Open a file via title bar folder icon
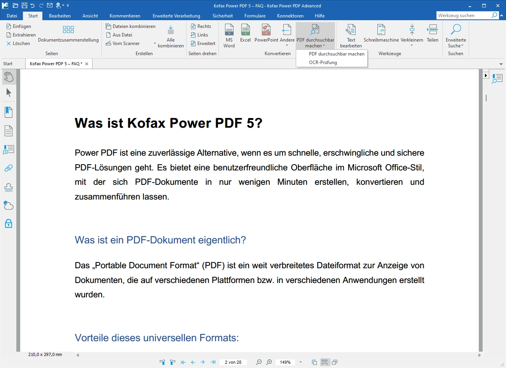This screenshot has height=368, width=506. (16, 5)
